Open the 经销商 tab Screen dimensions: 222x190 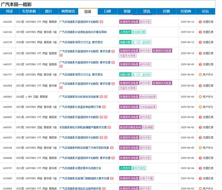pyautogui.click(x=186, y=11)
